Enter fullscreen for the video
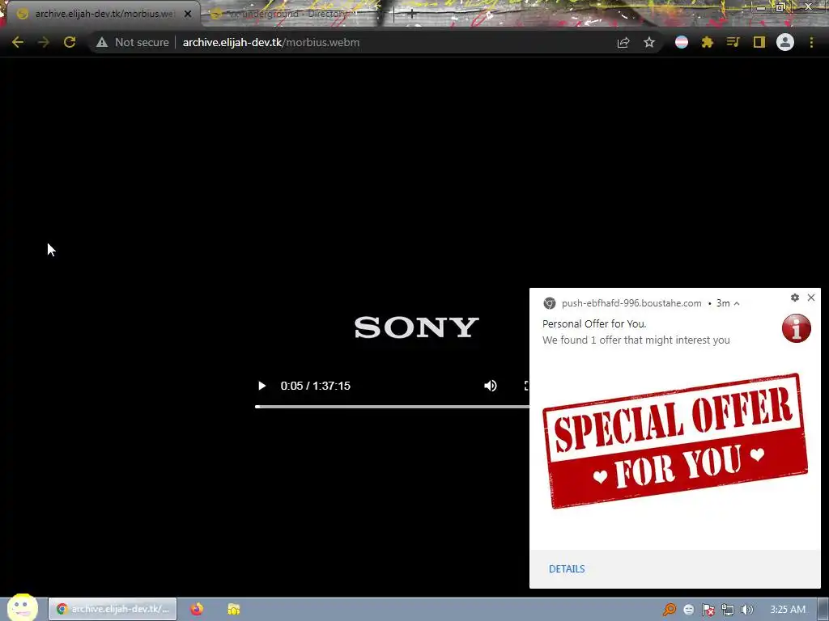 coord(526,386)
